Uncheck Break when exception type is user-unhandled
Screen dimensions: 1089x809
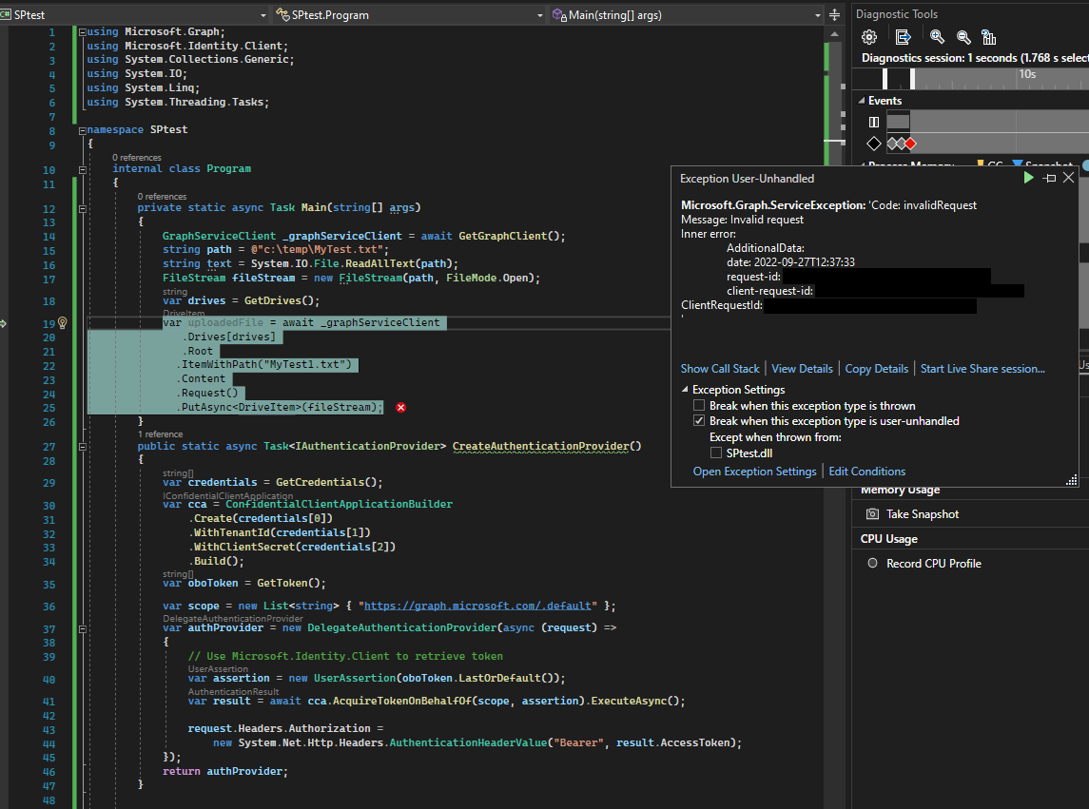[x=699, y=421]
